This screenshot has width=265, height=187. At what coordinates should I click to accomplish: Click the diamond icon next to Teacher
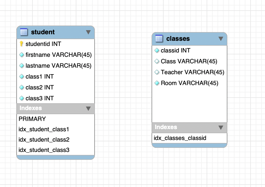tap(157, 72)
